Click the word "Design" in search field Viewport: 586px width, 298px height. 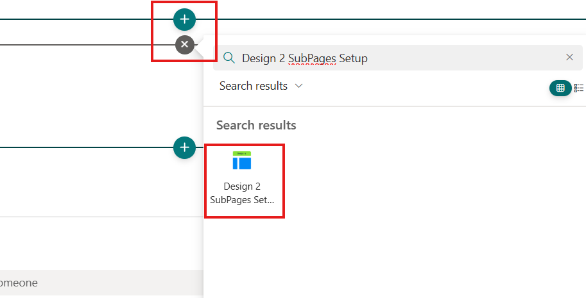[x=259, y=58]
